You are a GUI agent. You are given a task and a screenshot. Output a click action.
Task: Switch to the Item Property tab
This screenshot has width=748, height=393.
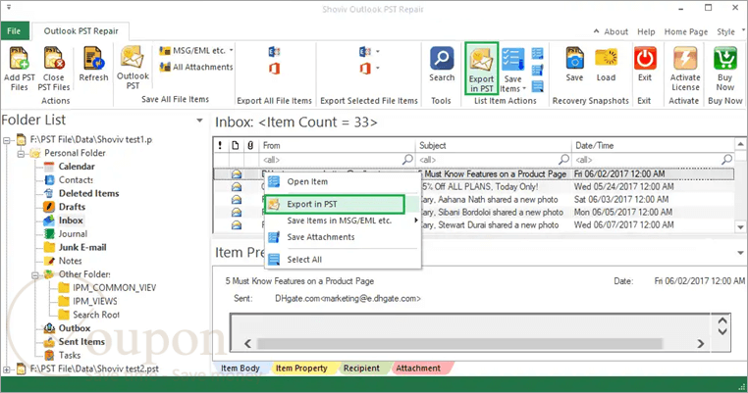pyautogui.click(x=301, y=368)
